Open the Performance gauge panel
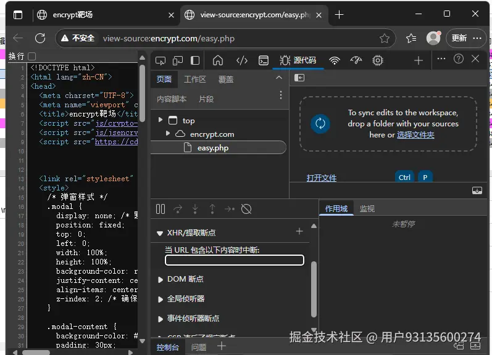This screenshot has width=492, height=355. click(x=356, y=60)
